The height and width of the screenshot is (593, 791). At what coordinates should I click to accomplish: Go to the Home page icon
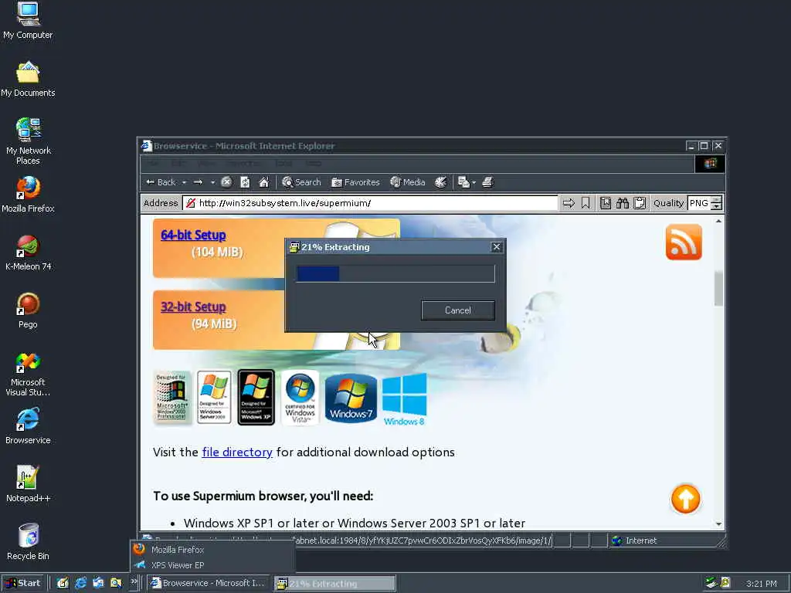[x=264, y=182]
